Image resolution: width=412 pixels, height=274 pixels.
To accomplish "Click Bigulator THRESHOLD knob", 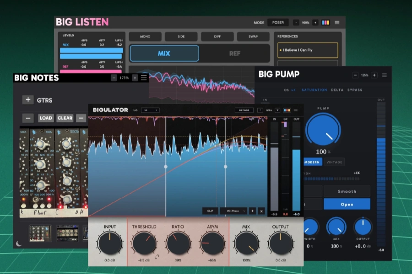I will (144, 243).
